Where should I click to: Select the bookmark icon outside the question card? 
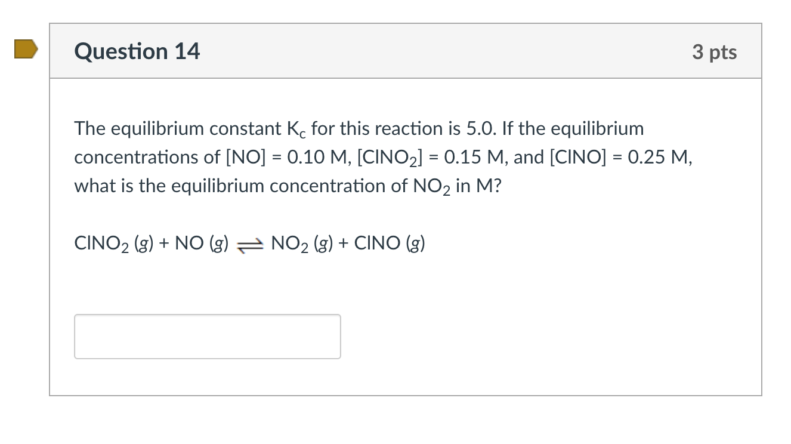[25, 50]
